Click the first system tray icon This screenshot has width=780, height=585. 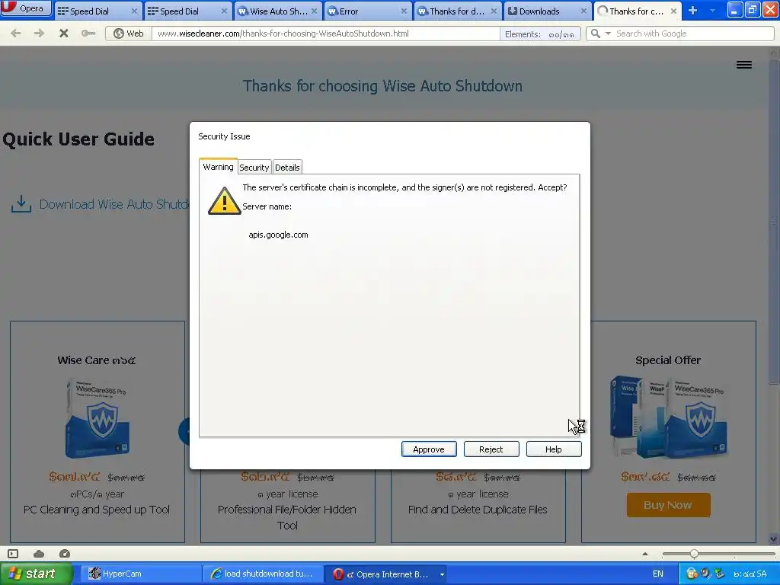pyautogui.click(x=692, y=574)
